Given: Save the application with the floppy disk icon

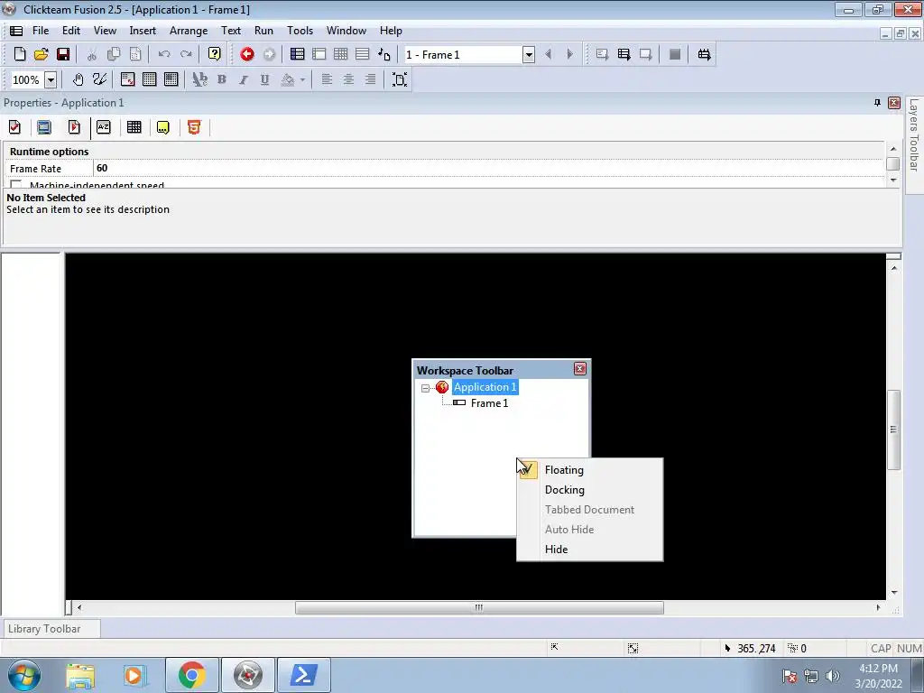Looking at the screenshot, I should [63, 55].
